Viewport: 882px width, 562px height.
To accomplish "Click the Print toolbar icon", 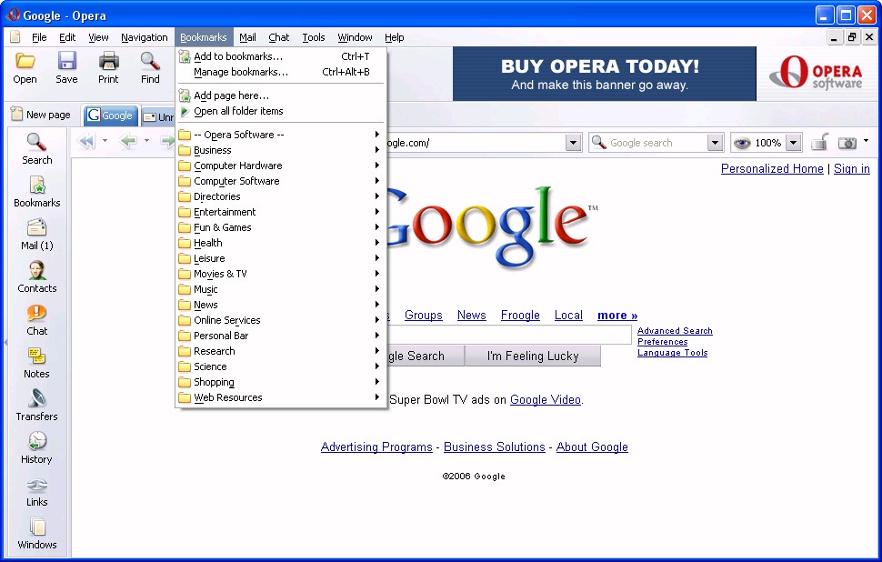I will (x=108, y=61).
